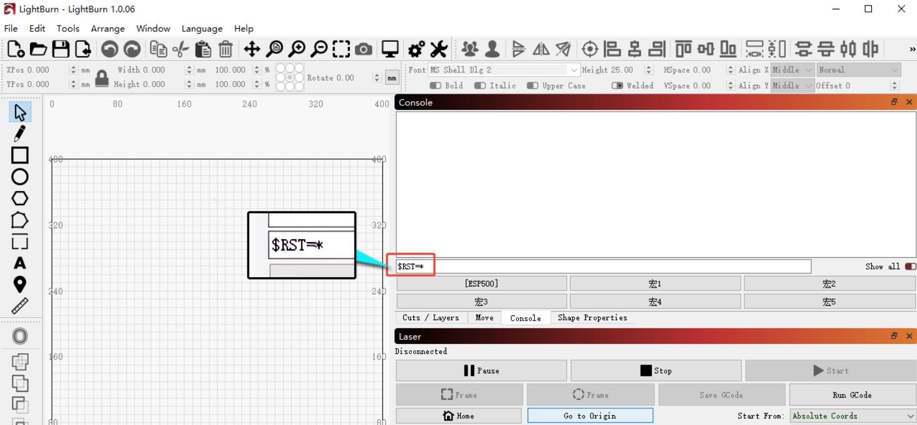Toggle the lock aspect ratio padlock
This screenshot has height=425, width=917.
(102, 77)
